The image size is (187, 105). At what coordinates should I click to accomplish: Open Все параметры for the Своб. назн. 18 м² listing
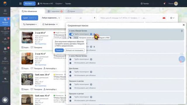tap(41, 86)
